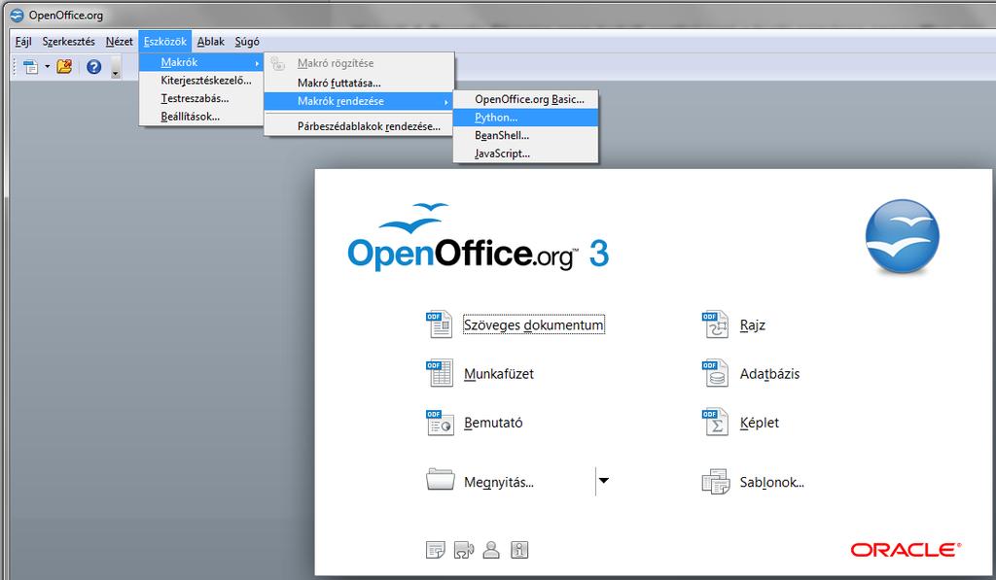Click the Munkafüzet spreadsheet icon
996x580 pixels.
(x=439, y=372)
